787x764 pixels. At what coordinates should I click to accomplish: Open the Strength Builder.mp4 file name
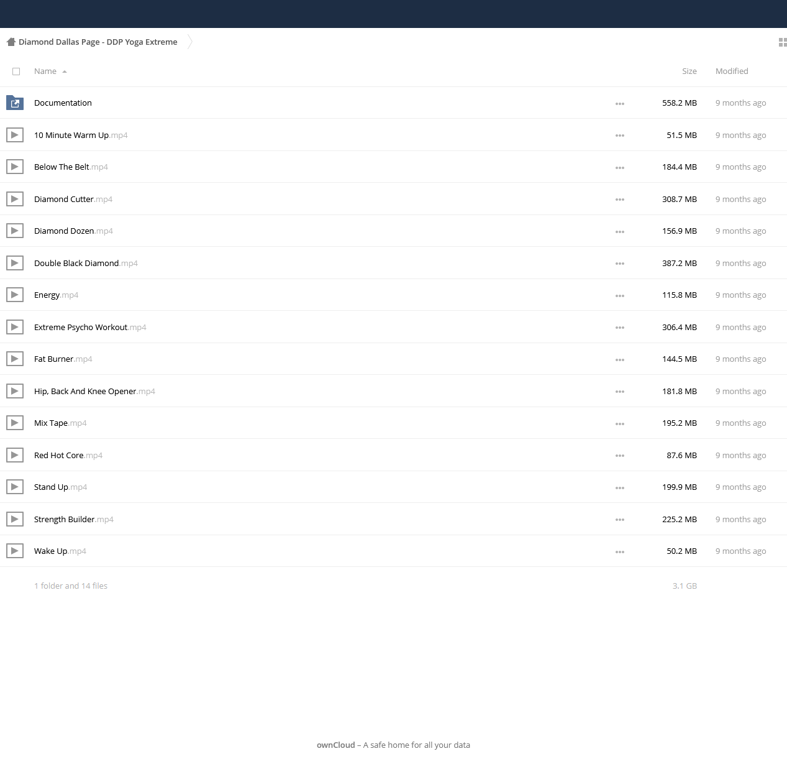coord(74,520)
